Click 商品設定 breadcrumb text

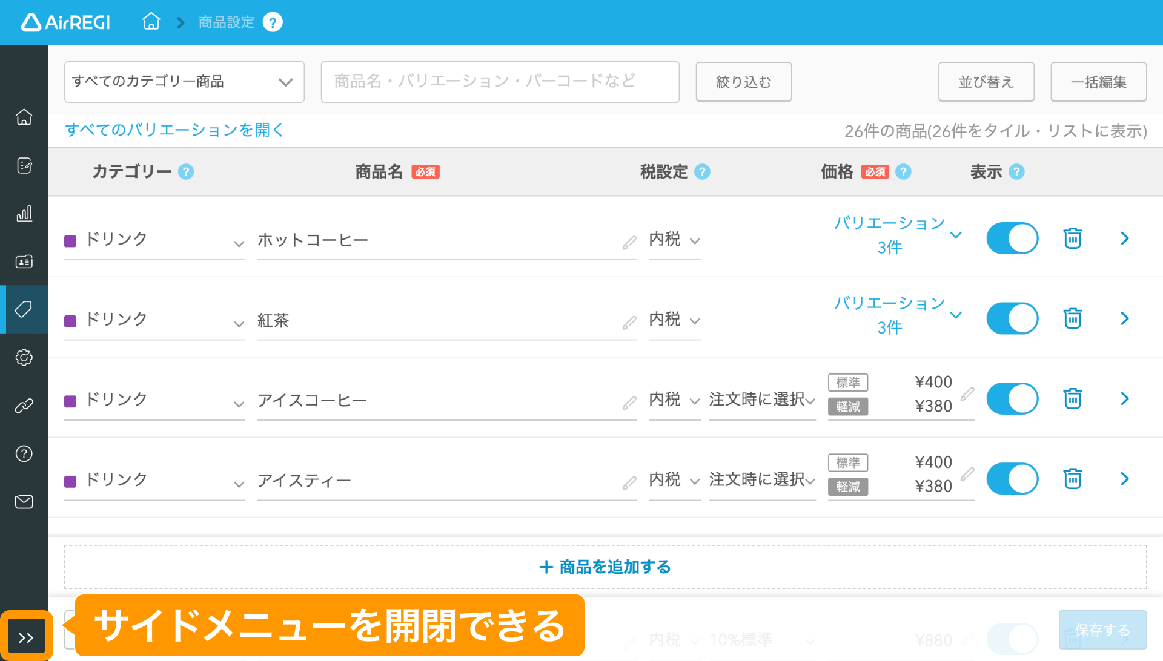227,22
